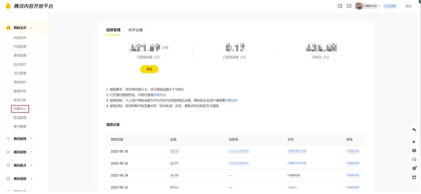Expand the 腾讯微视 section arrow
Screen dimensions: 421x194
pyautogui.click(x=32, y=178)
